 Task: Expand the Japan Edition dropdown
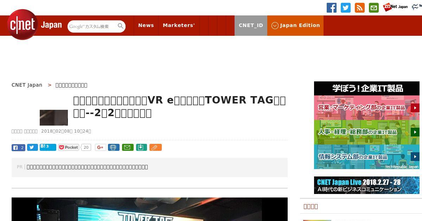click(295, 25)
